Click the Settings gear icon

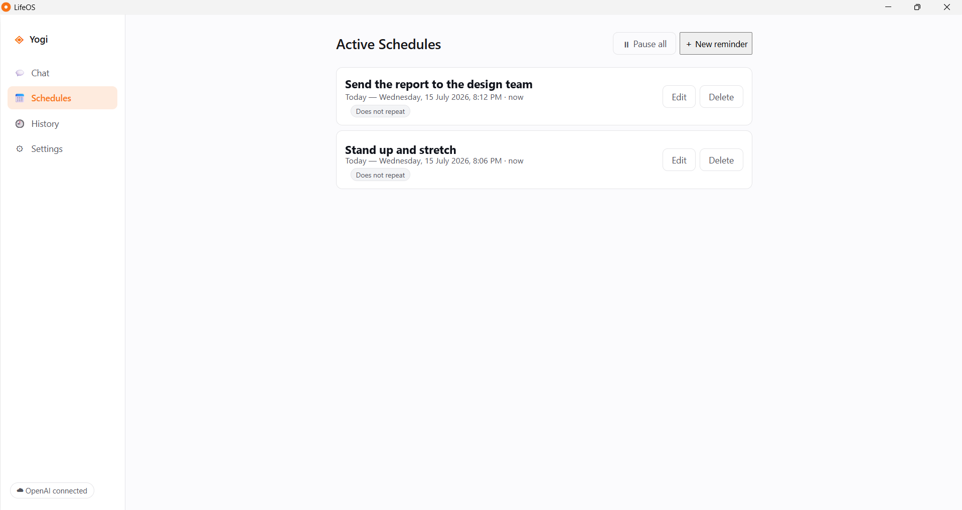[x=20, y=149]
